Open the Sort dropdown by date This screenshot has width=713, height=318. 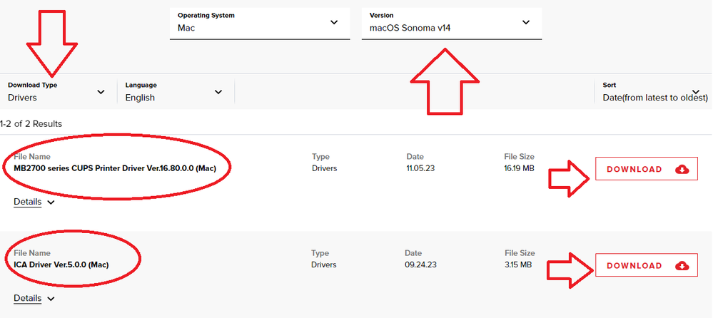[654, 92]
